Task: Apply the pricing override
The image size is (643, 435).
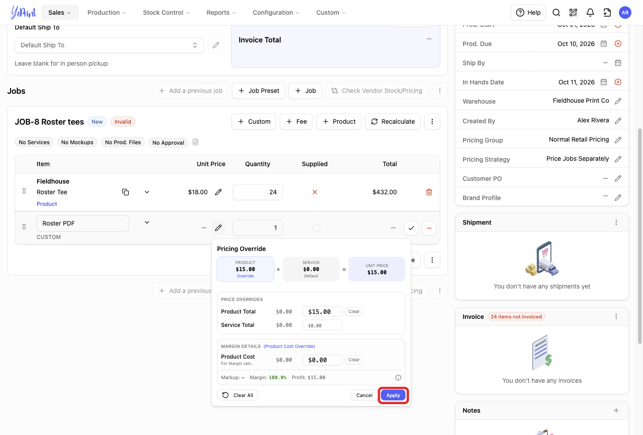Action: [393, 395]
